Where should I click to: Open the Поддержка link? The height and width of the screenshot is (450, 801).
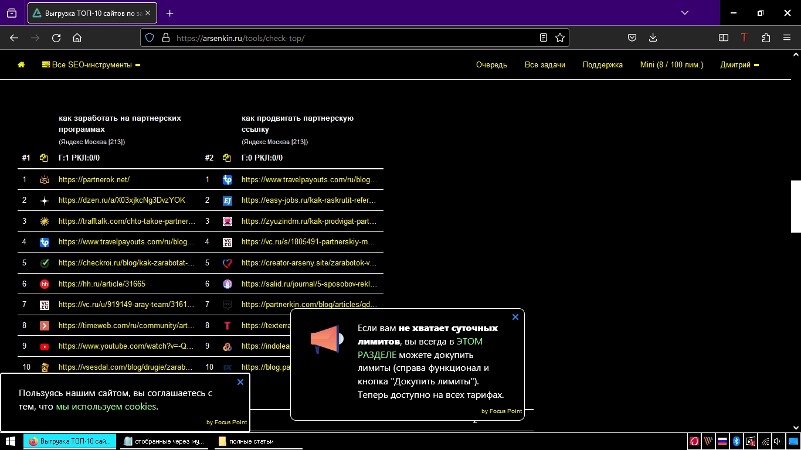[x=602, y=65]
